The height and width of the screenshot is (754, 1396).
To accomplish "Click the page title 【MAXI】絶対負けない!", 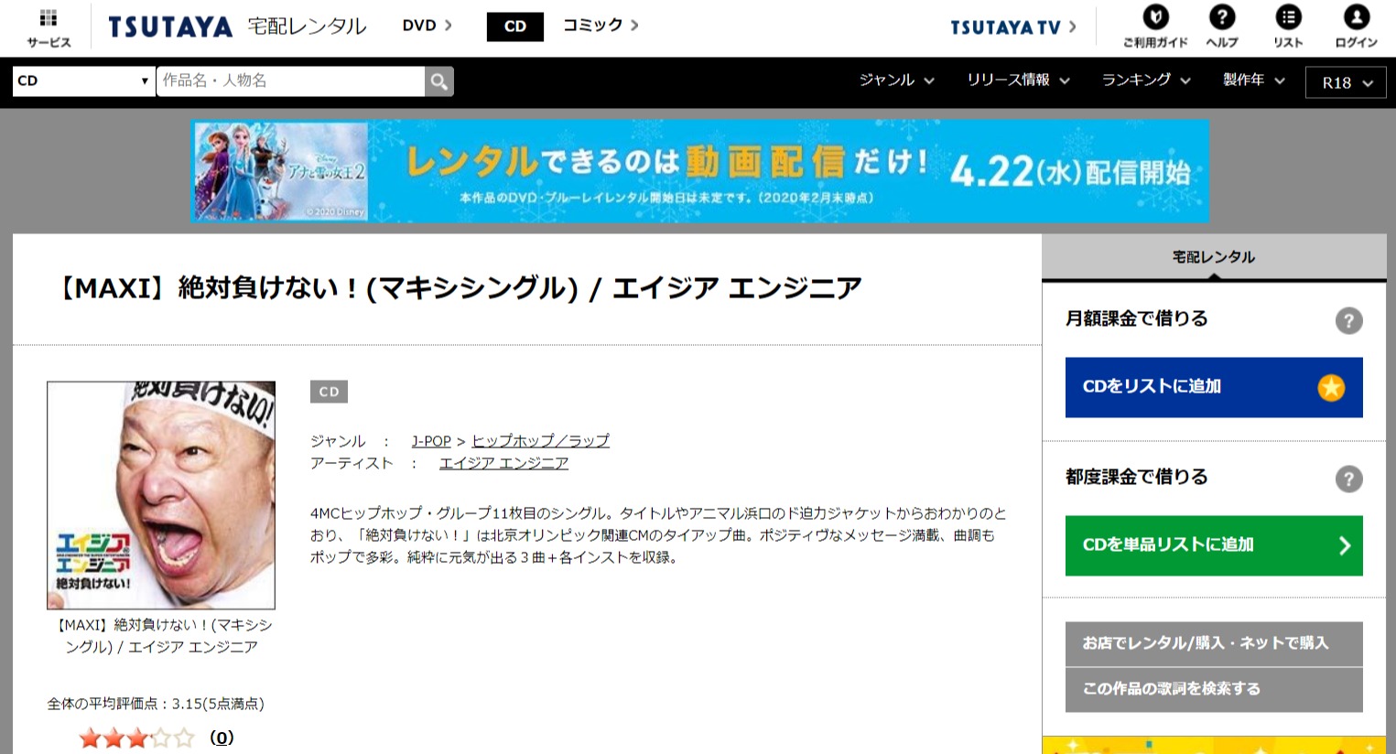I will pos(458,288).
